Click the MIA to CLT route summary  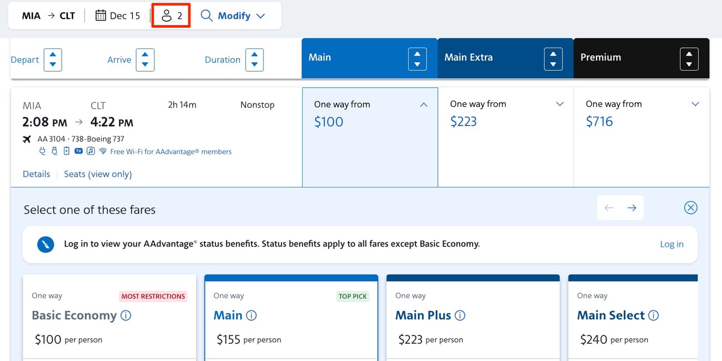(x=48, y=16)
